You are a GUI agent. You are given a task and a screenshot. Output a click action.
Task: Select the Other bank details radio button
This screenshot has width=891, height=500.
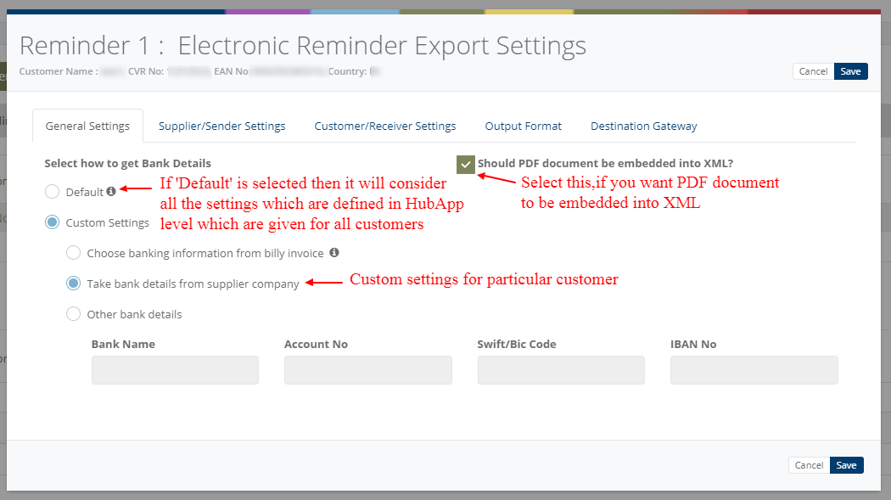click(74, 314)
